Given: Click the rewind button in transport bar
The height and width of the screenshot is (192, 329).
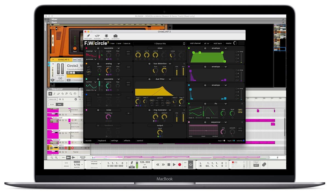Looking at the screenshot, I should (158, 165).
